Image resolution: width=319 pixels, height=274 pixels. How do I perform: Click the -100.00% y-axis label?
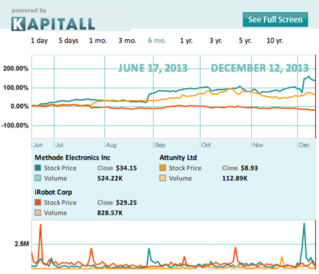tap(15, 125)
